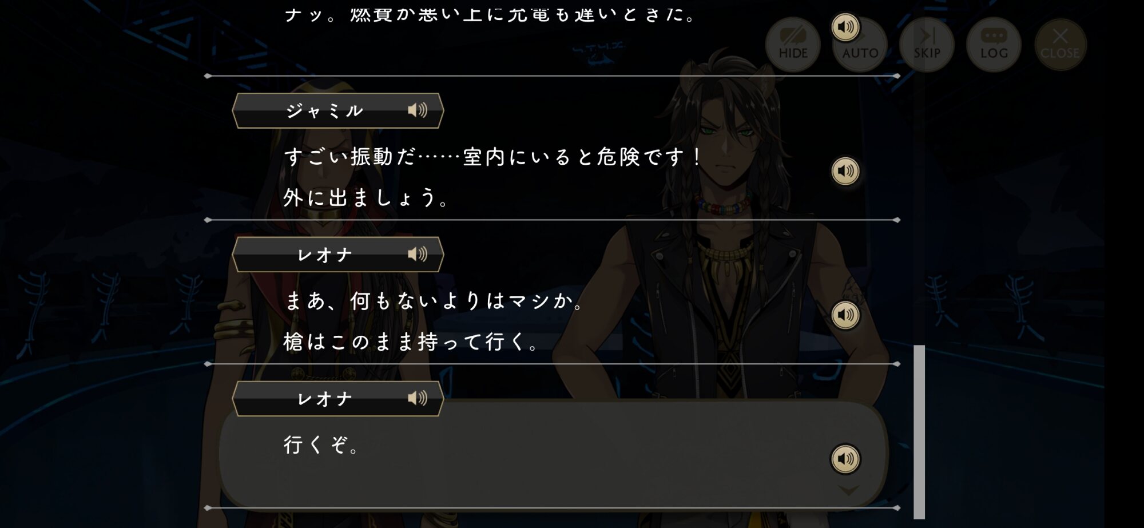Skip the story with SKIP button

click(x=927, y=44)
